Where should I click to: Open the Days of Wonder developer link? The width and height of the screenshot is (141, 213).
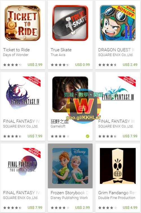16,55
